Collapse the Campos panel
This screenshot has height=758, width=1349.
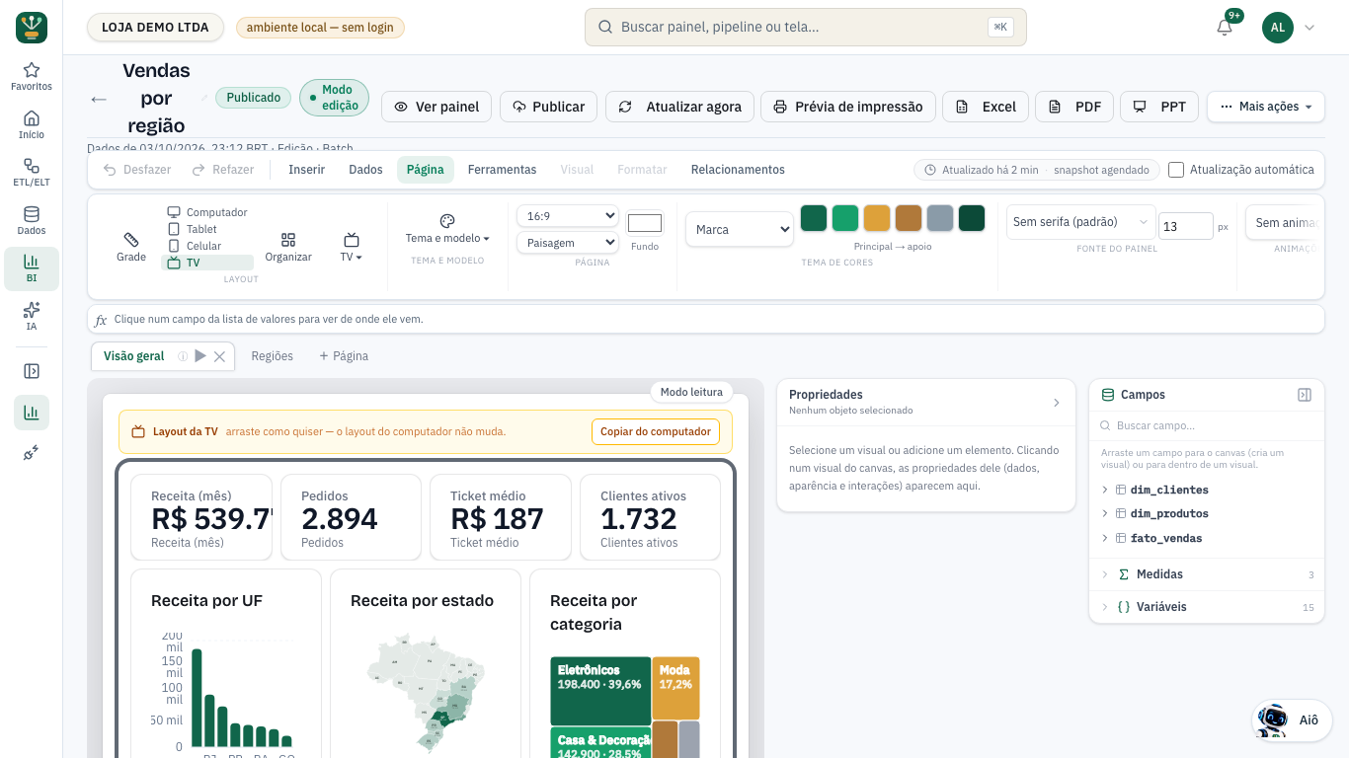(1305, 395)
